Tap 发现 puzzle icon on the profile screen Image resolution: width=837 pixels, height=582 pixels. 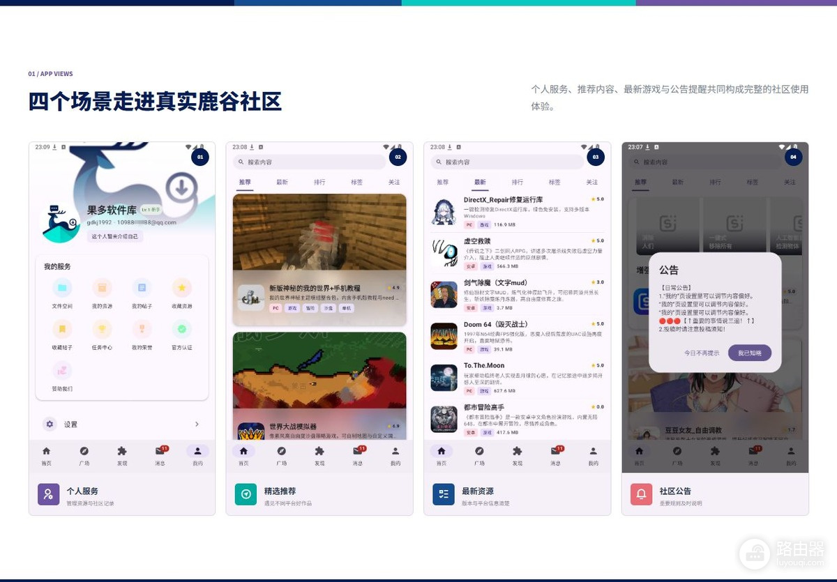click(122, 451)
